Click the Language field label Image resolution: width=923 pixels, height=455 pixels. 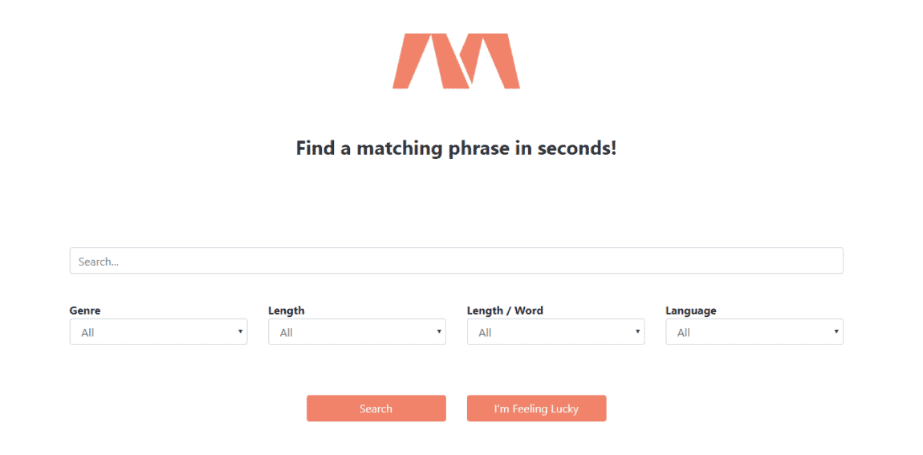690,311
